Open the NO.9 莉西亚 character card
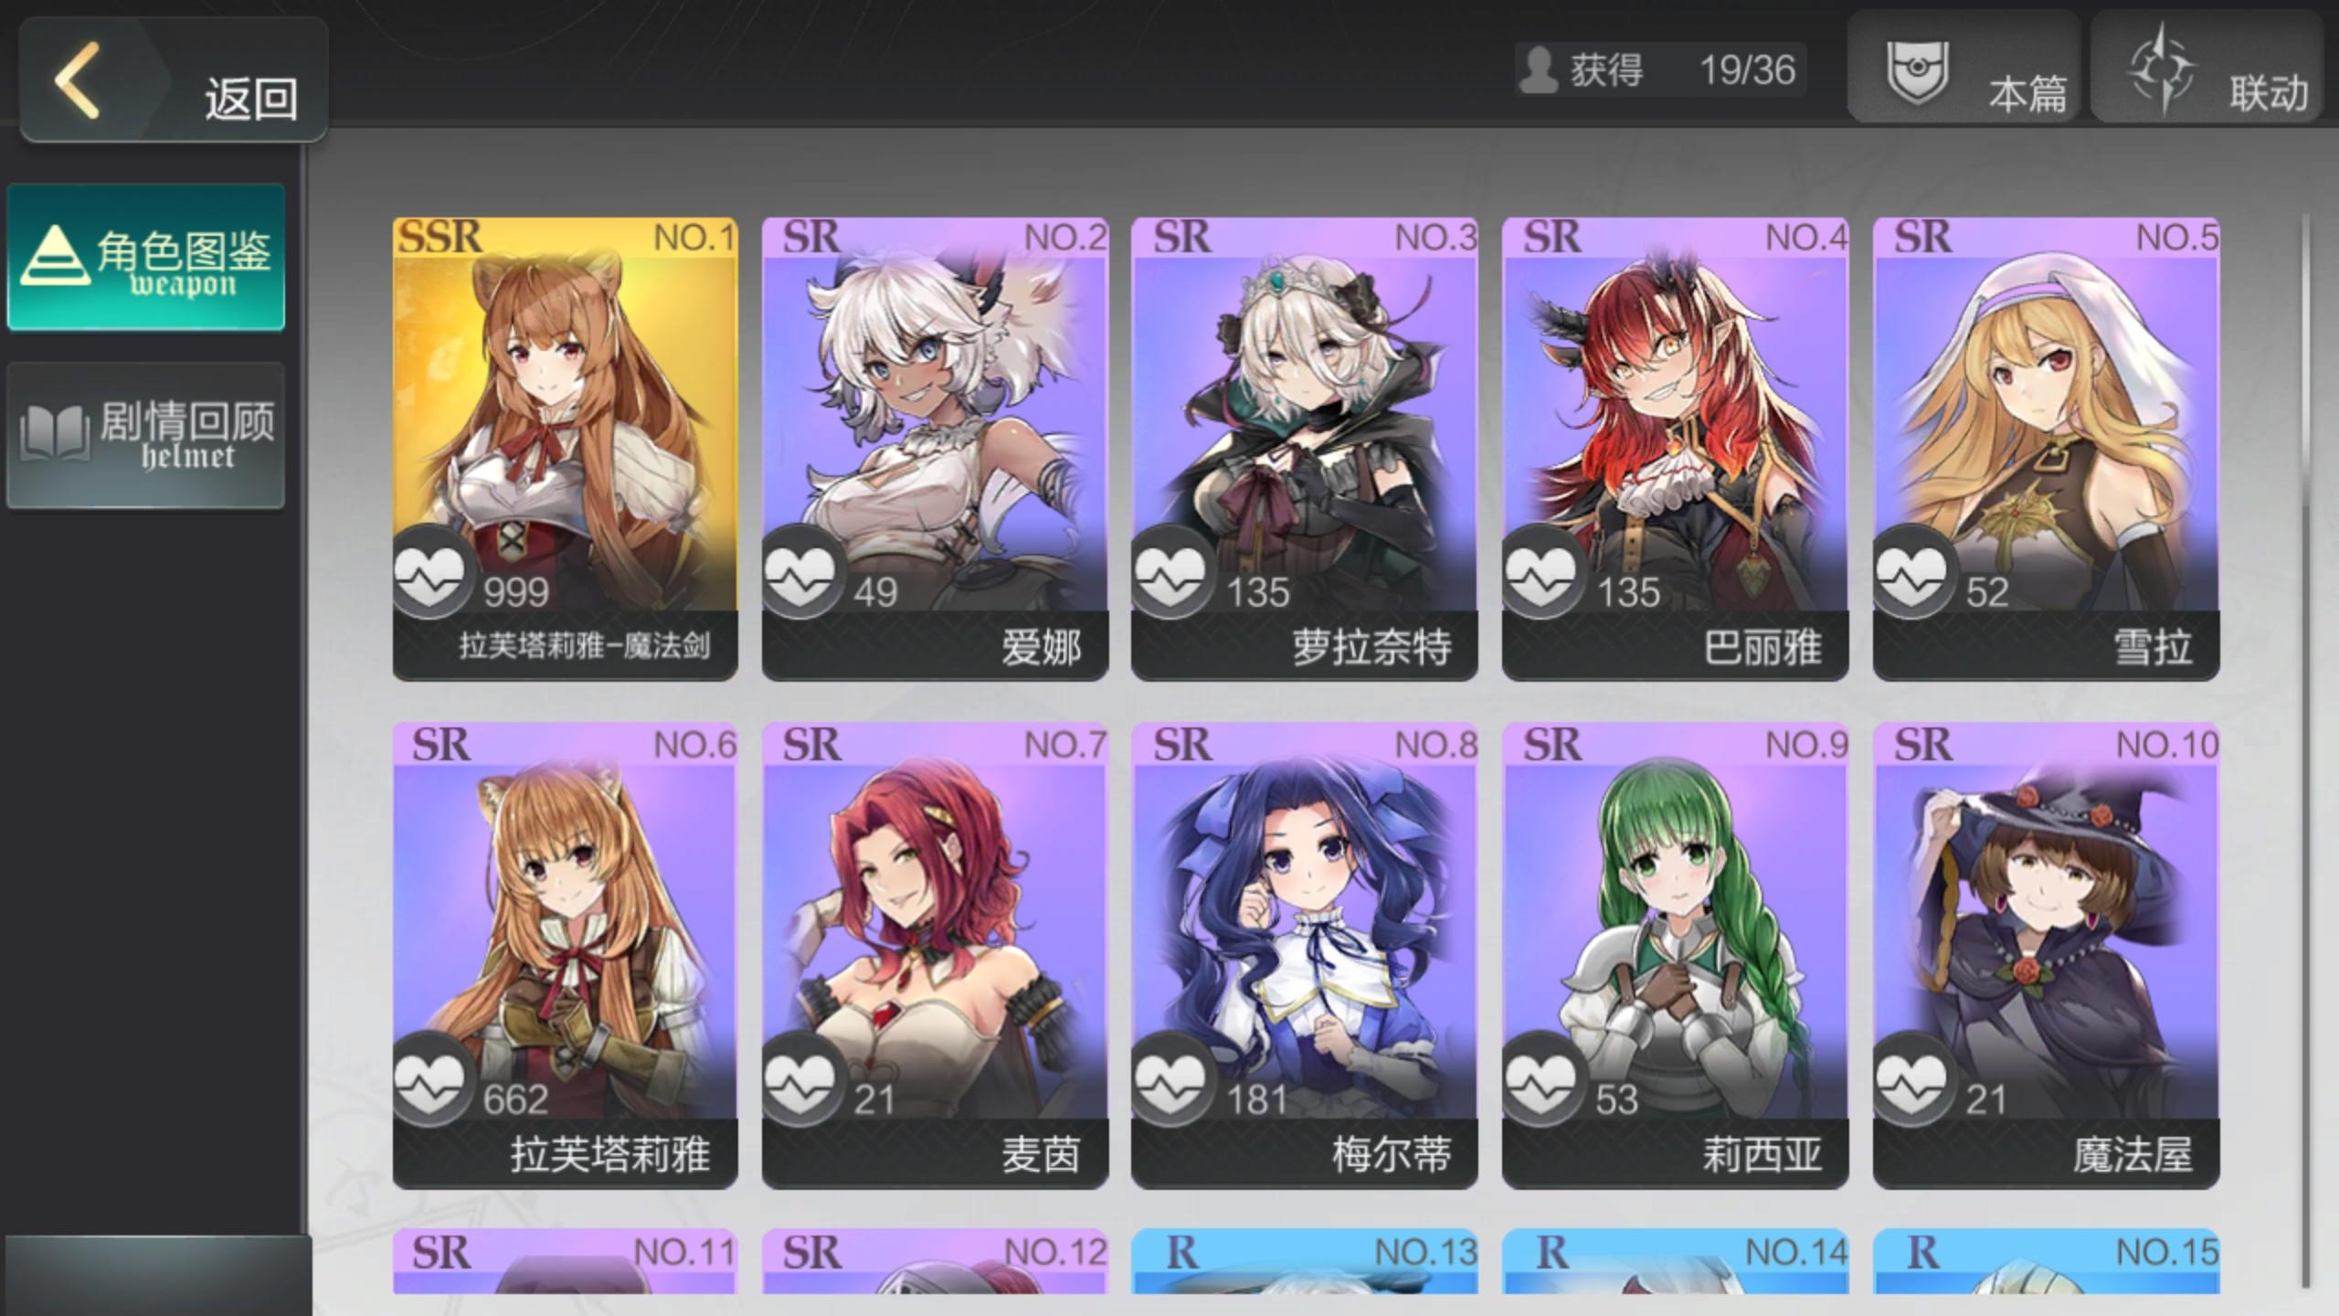Screen dimensions: 2339x1316 pyautogui.click(x=1675, y=956)
